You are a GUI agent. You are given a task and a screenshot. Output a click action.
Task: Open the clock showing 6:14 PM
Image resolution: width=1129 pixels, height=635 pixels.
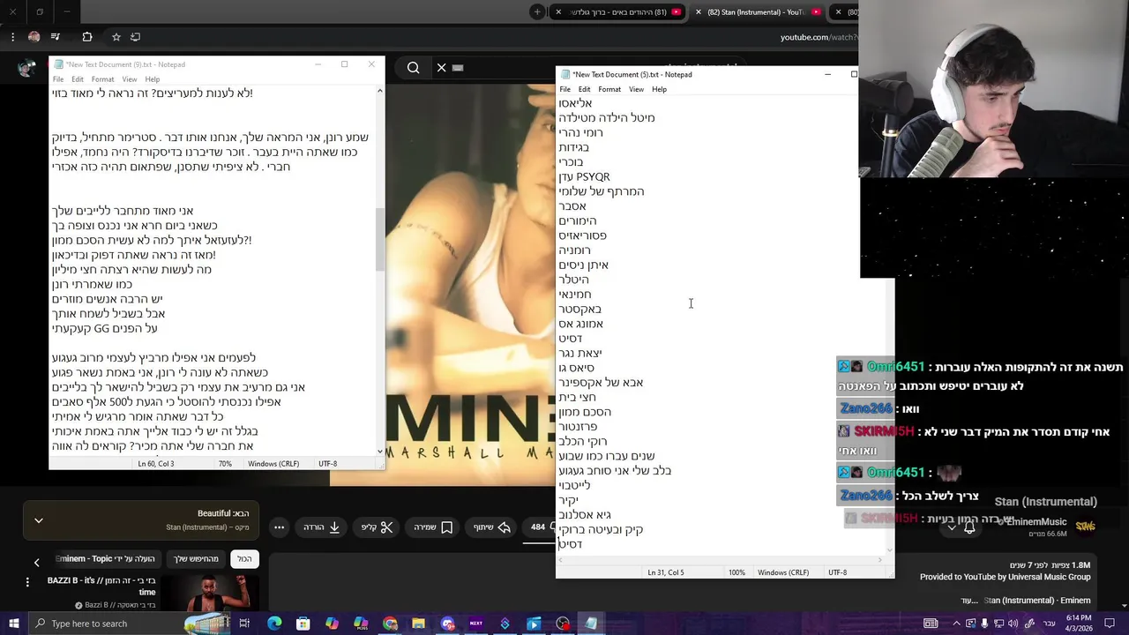pyautogui.click(x=1078, y=624)
